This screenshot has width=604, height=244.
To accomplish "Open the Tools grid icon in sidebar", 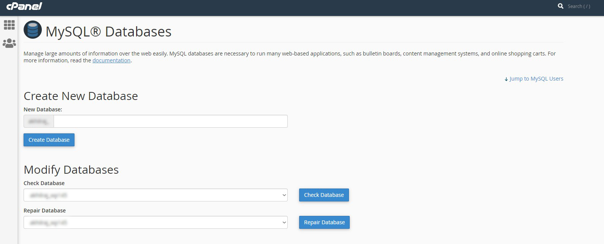I will tap(9, 25).
